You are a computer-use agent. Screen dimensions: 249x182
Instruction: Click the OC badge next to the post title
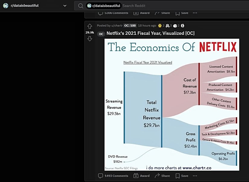point(101,34)
